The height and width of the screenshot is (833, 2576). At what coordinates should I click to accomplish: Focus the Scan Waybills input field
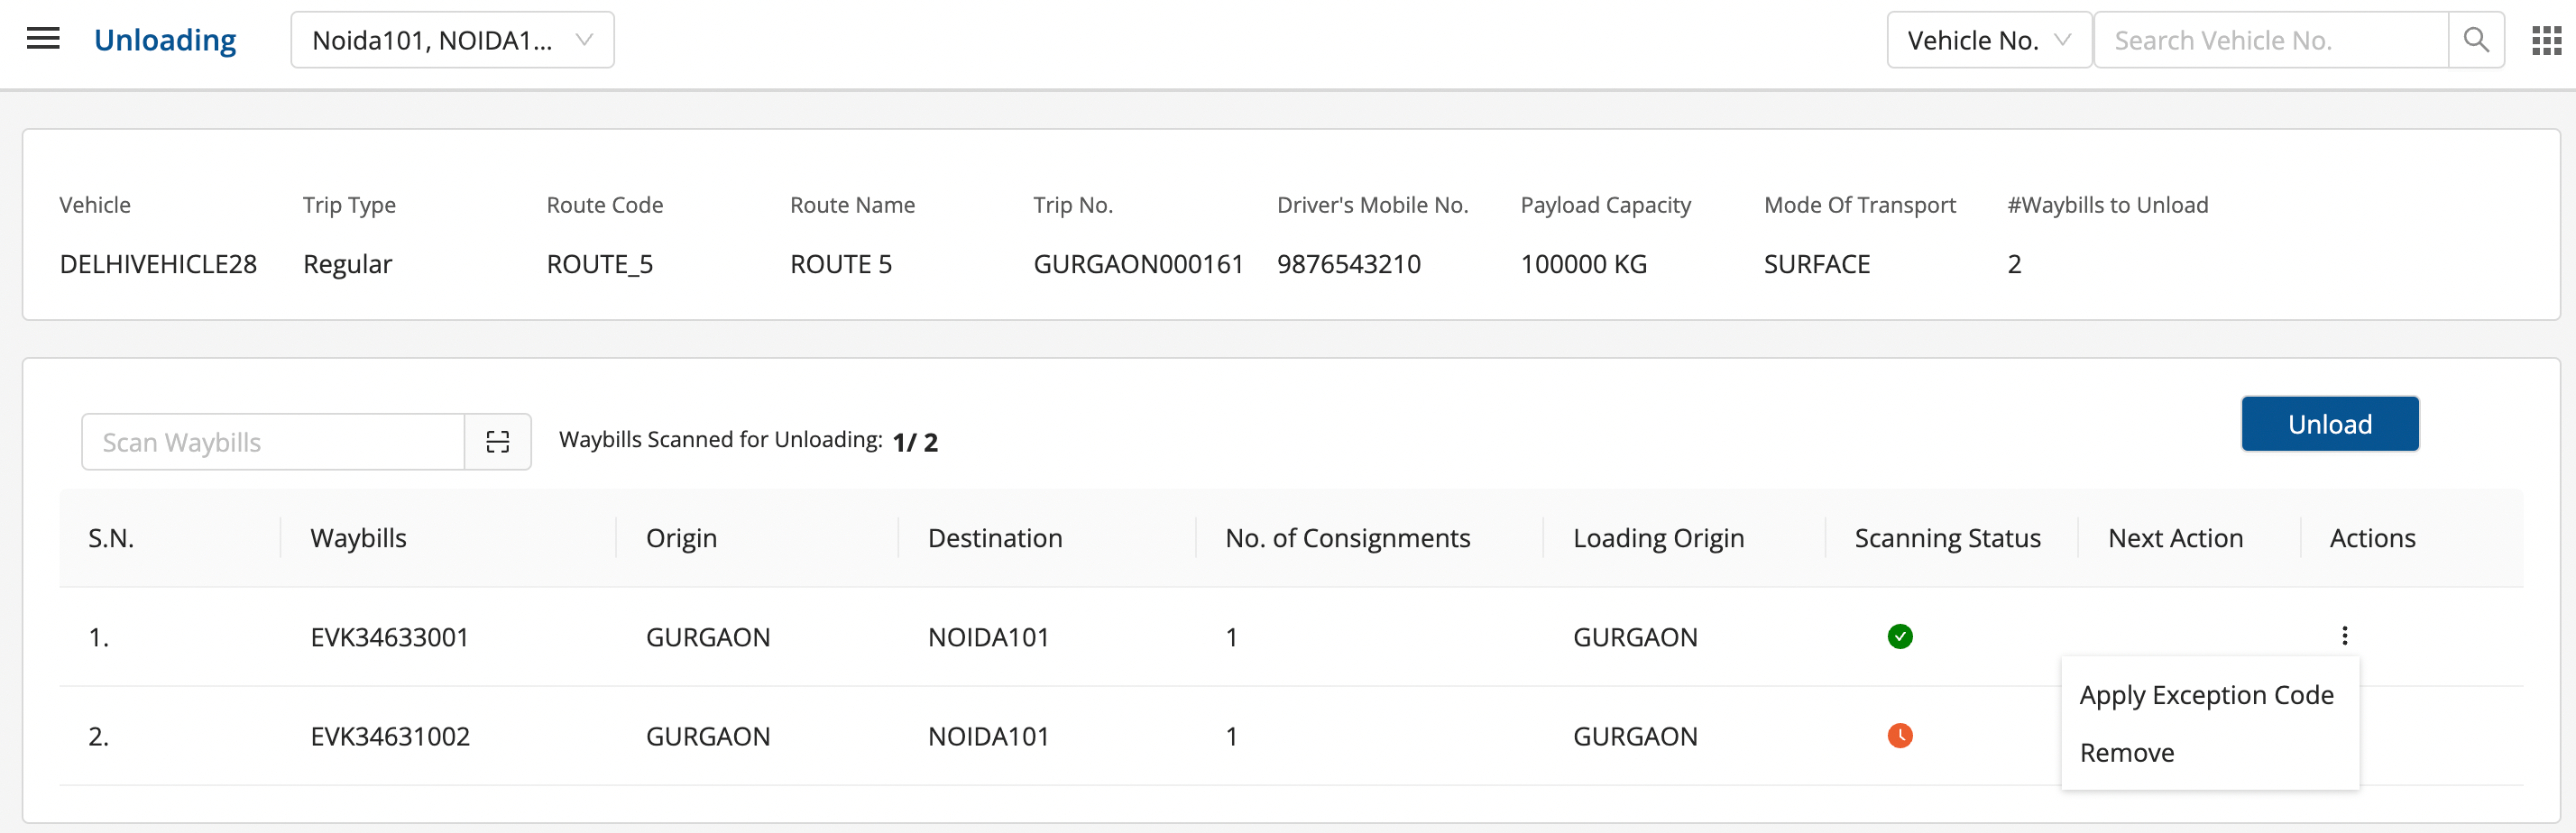pyautogui.click(x=273, y=442)
